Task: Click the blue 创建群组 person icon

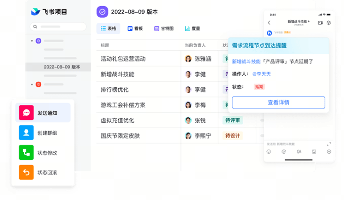Action: coord(26,132)
